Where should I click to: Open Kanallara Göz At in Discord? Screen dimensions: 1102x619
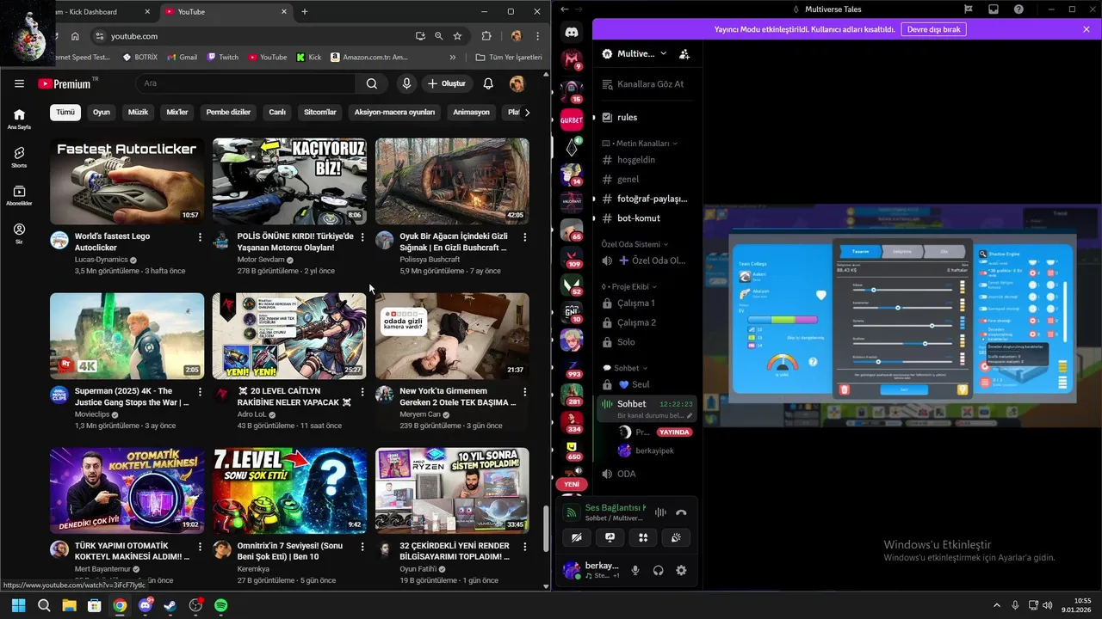pyautogui.click(x=644, y=84)
